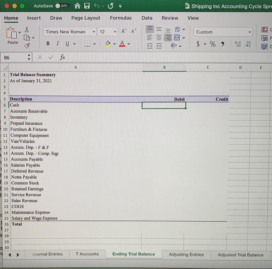Toggle the AutoSave switch

pyautogui.click(x=63, y=6)
